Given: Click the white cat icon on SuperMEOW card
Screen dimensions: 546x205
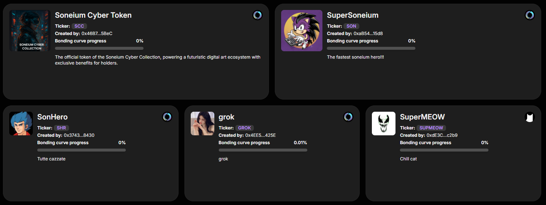Looking at the screenshot, I should coord(529,117).
